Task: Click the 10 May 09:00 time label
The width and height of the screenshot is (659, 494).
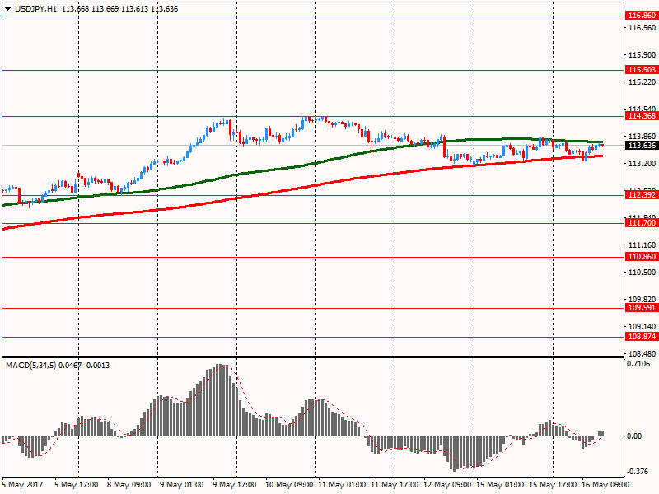Action: tap(289, 485)
